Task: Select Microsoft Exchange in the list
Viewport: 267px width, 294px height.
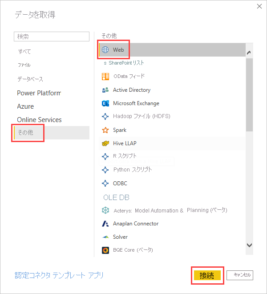Action: click(x=136, y=103)
